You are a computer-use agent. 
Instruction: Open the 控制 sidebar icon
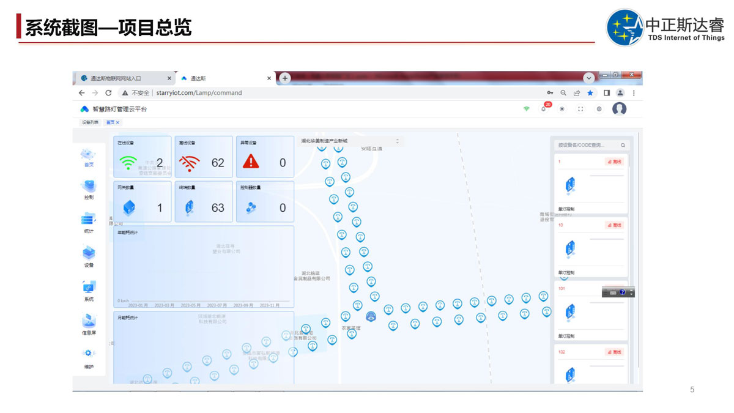click(x=89, y=187)
